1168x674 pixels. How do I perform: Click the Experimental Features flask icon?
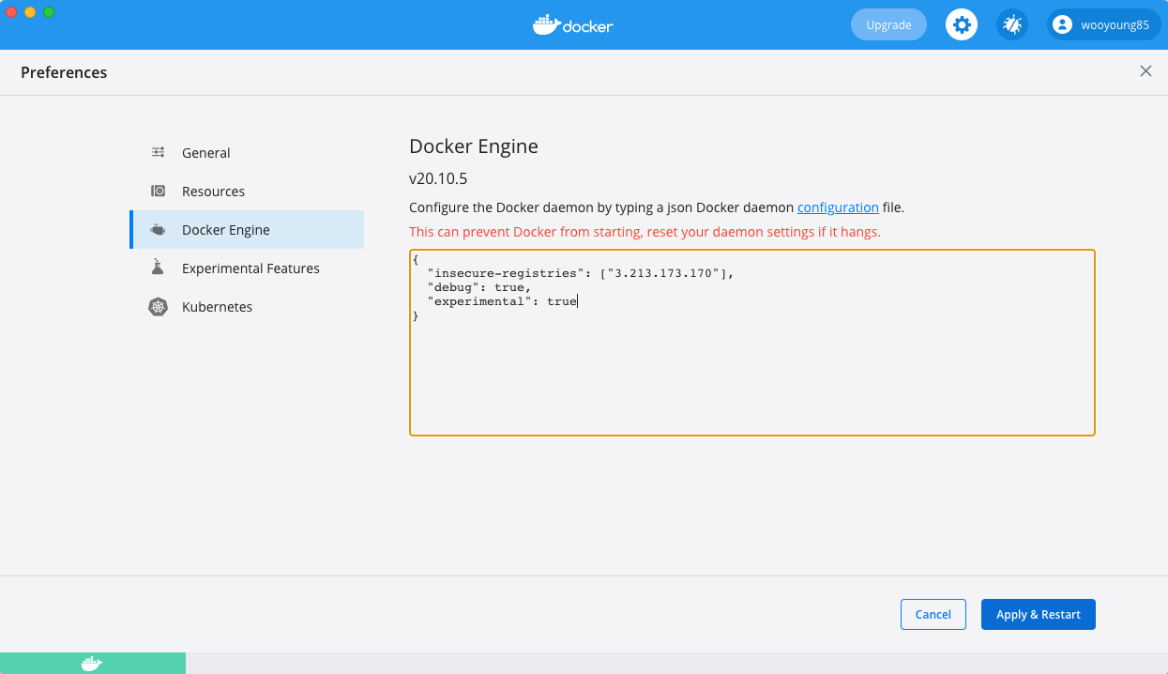pos(158,268)
